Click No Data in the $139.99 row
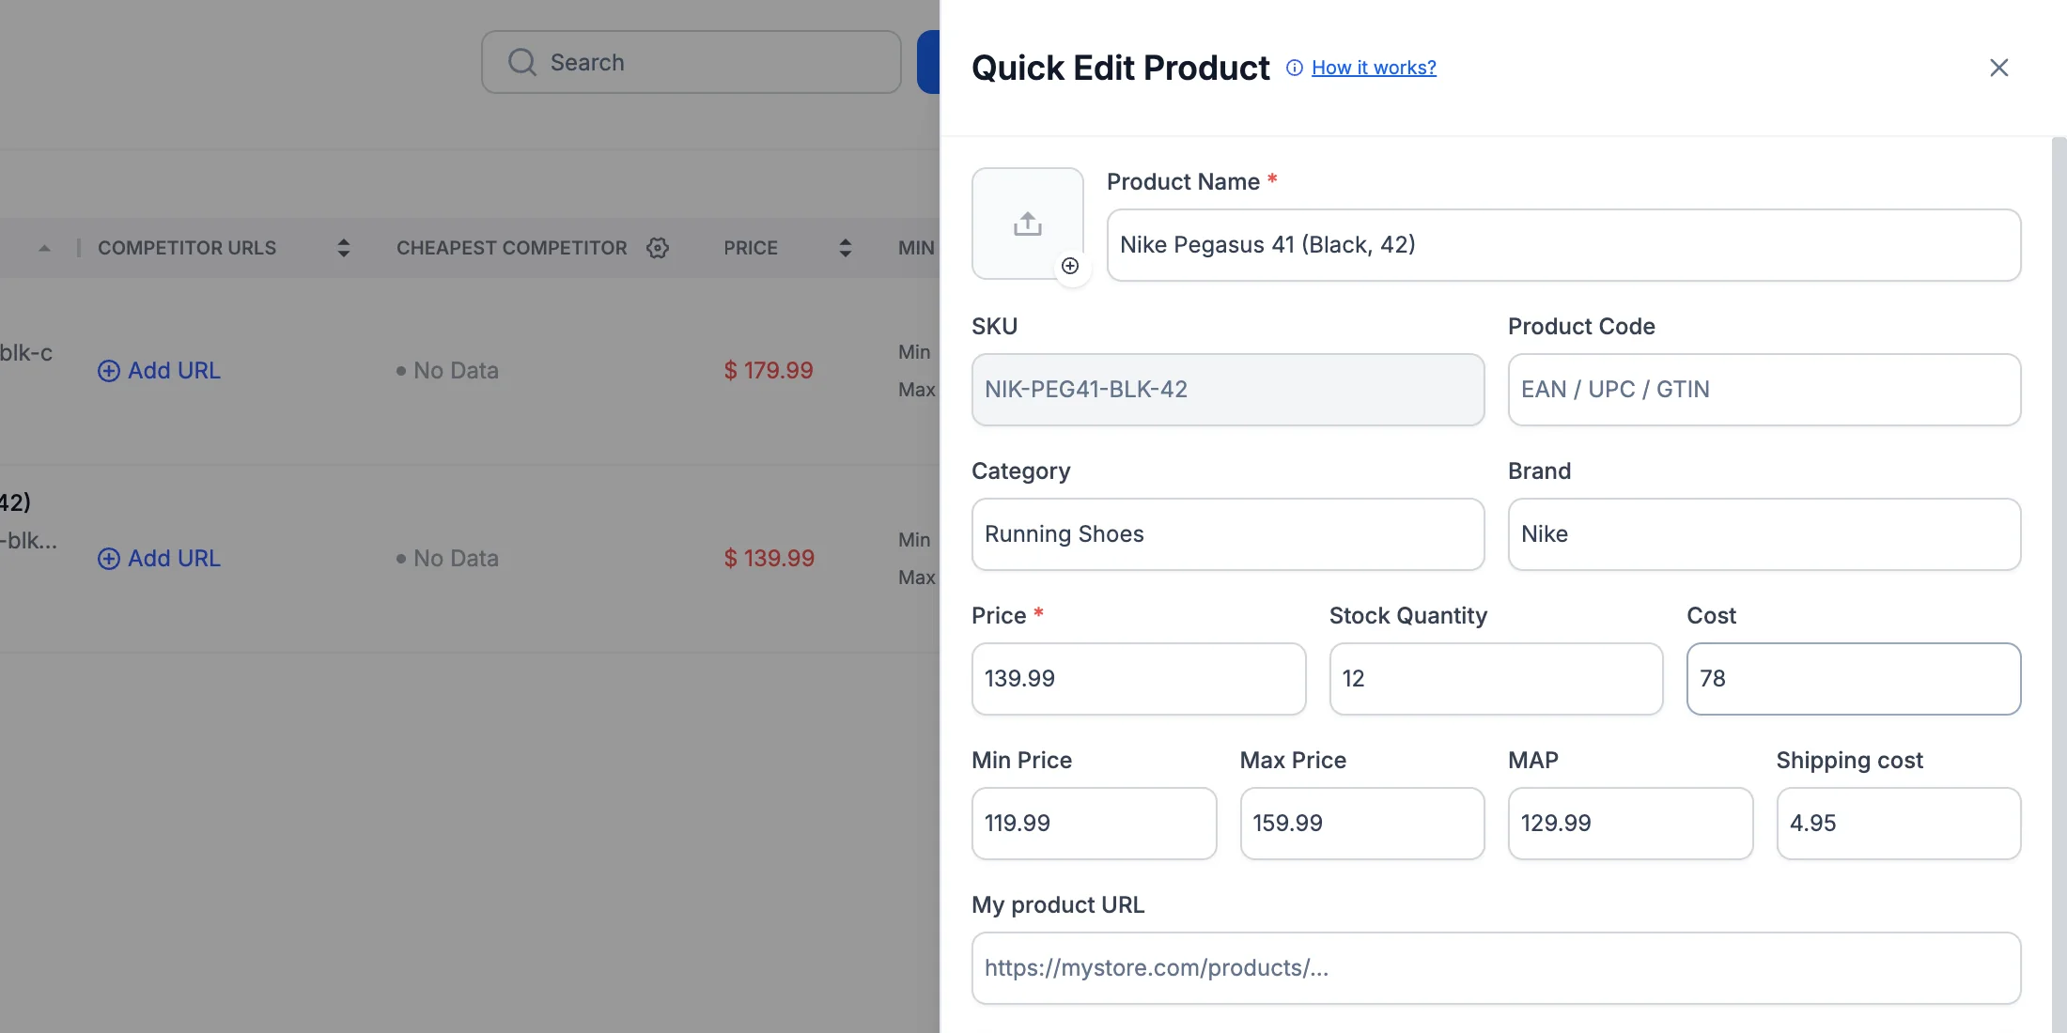Screen dimensions: 2067x1033 pyautogui.click(x=447, y=559)
